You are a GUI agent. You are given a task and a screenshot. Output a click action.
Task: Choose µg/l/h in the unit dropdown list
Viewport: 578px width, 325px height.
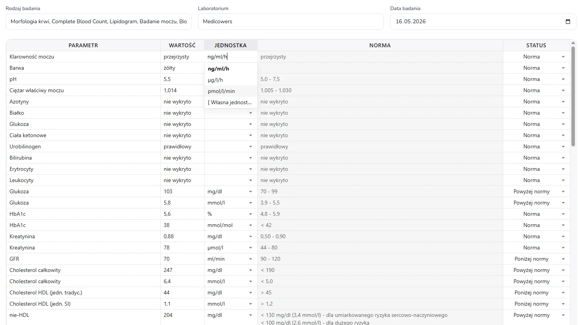(231, 80)
